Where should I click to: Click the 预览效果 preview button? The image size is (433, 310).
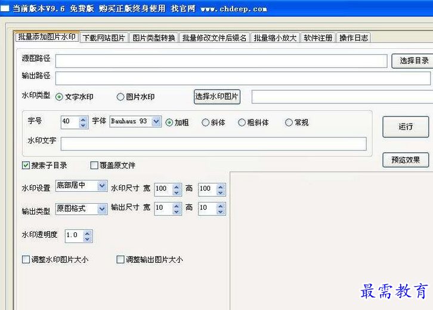point(406,160)
